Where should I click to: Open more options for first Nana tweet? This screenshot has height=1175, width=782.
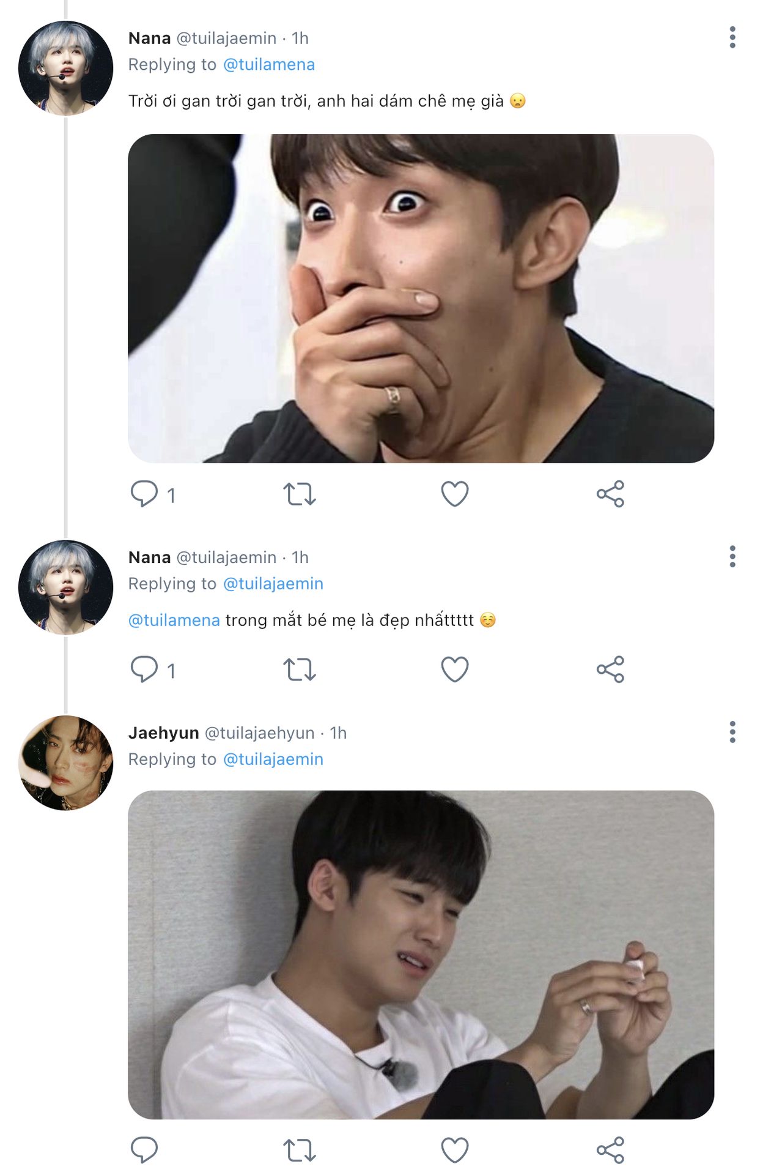click(x=732, y=37)
